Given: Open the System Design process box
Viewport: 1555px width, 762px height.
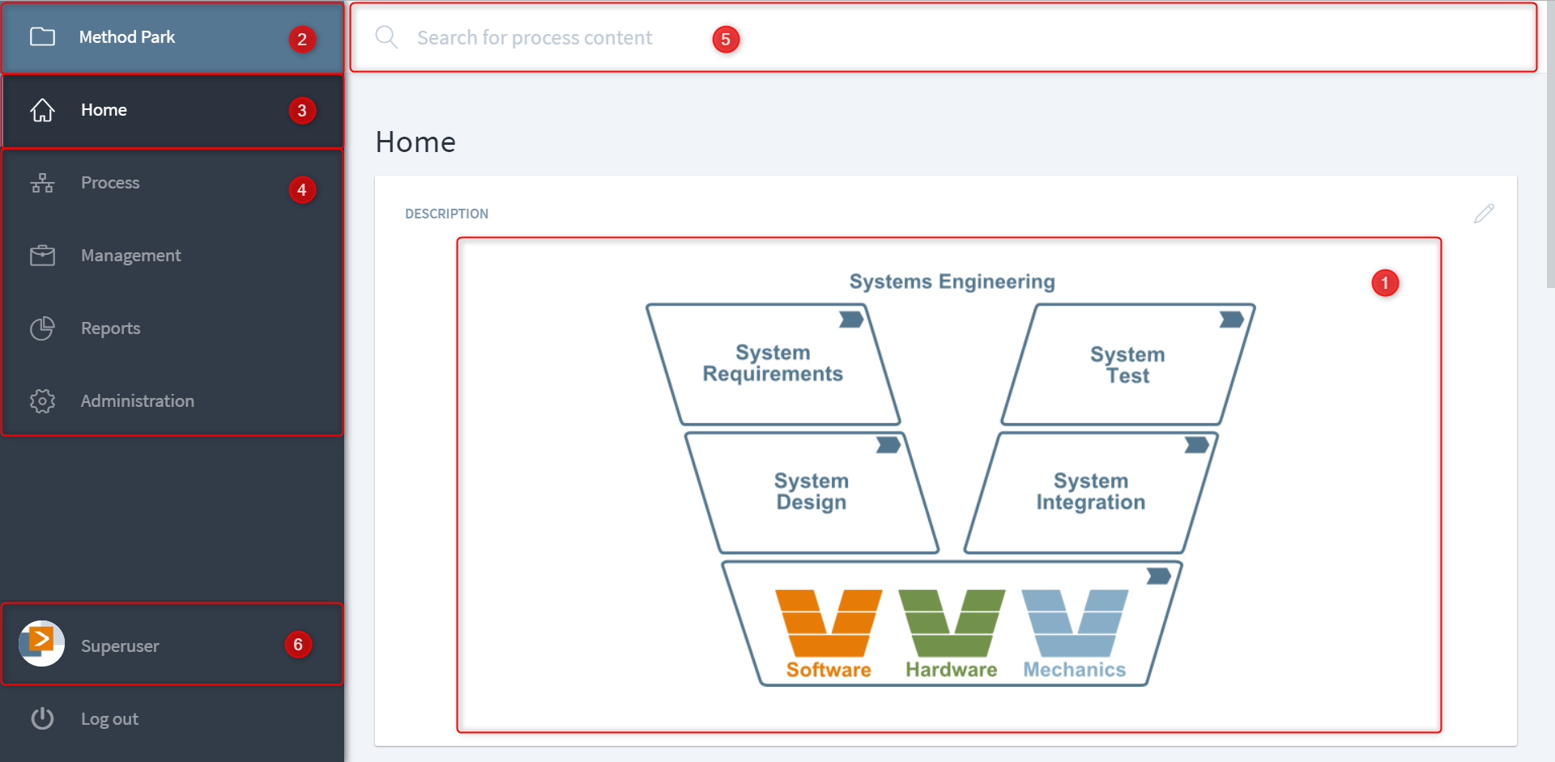Looking at the screenshot, I should [x=811, y=492].
